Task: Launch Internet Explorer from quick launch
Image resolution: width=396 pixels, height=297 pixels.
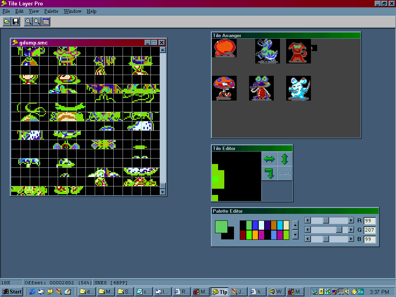Action: pyautogui.click(x=32, y=292)
